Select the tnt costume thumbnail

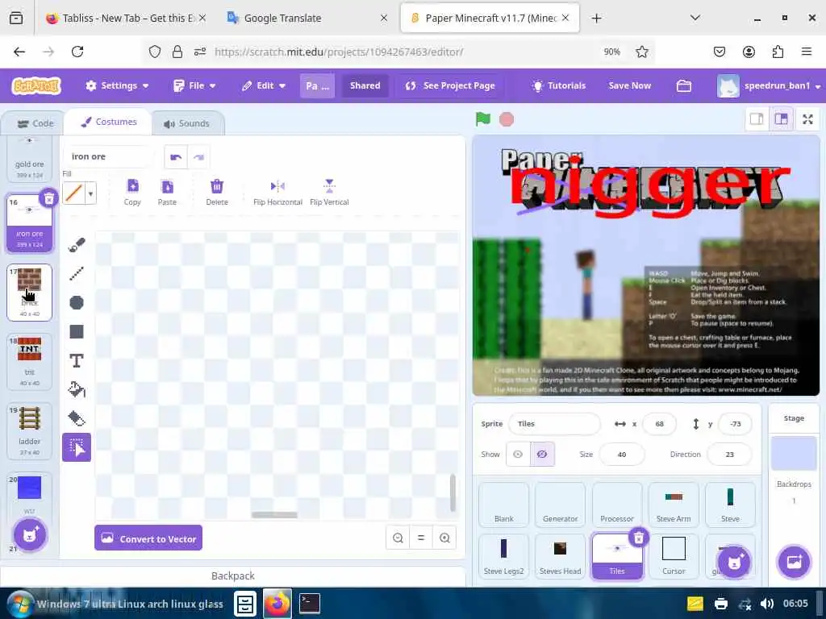[30, 362]
